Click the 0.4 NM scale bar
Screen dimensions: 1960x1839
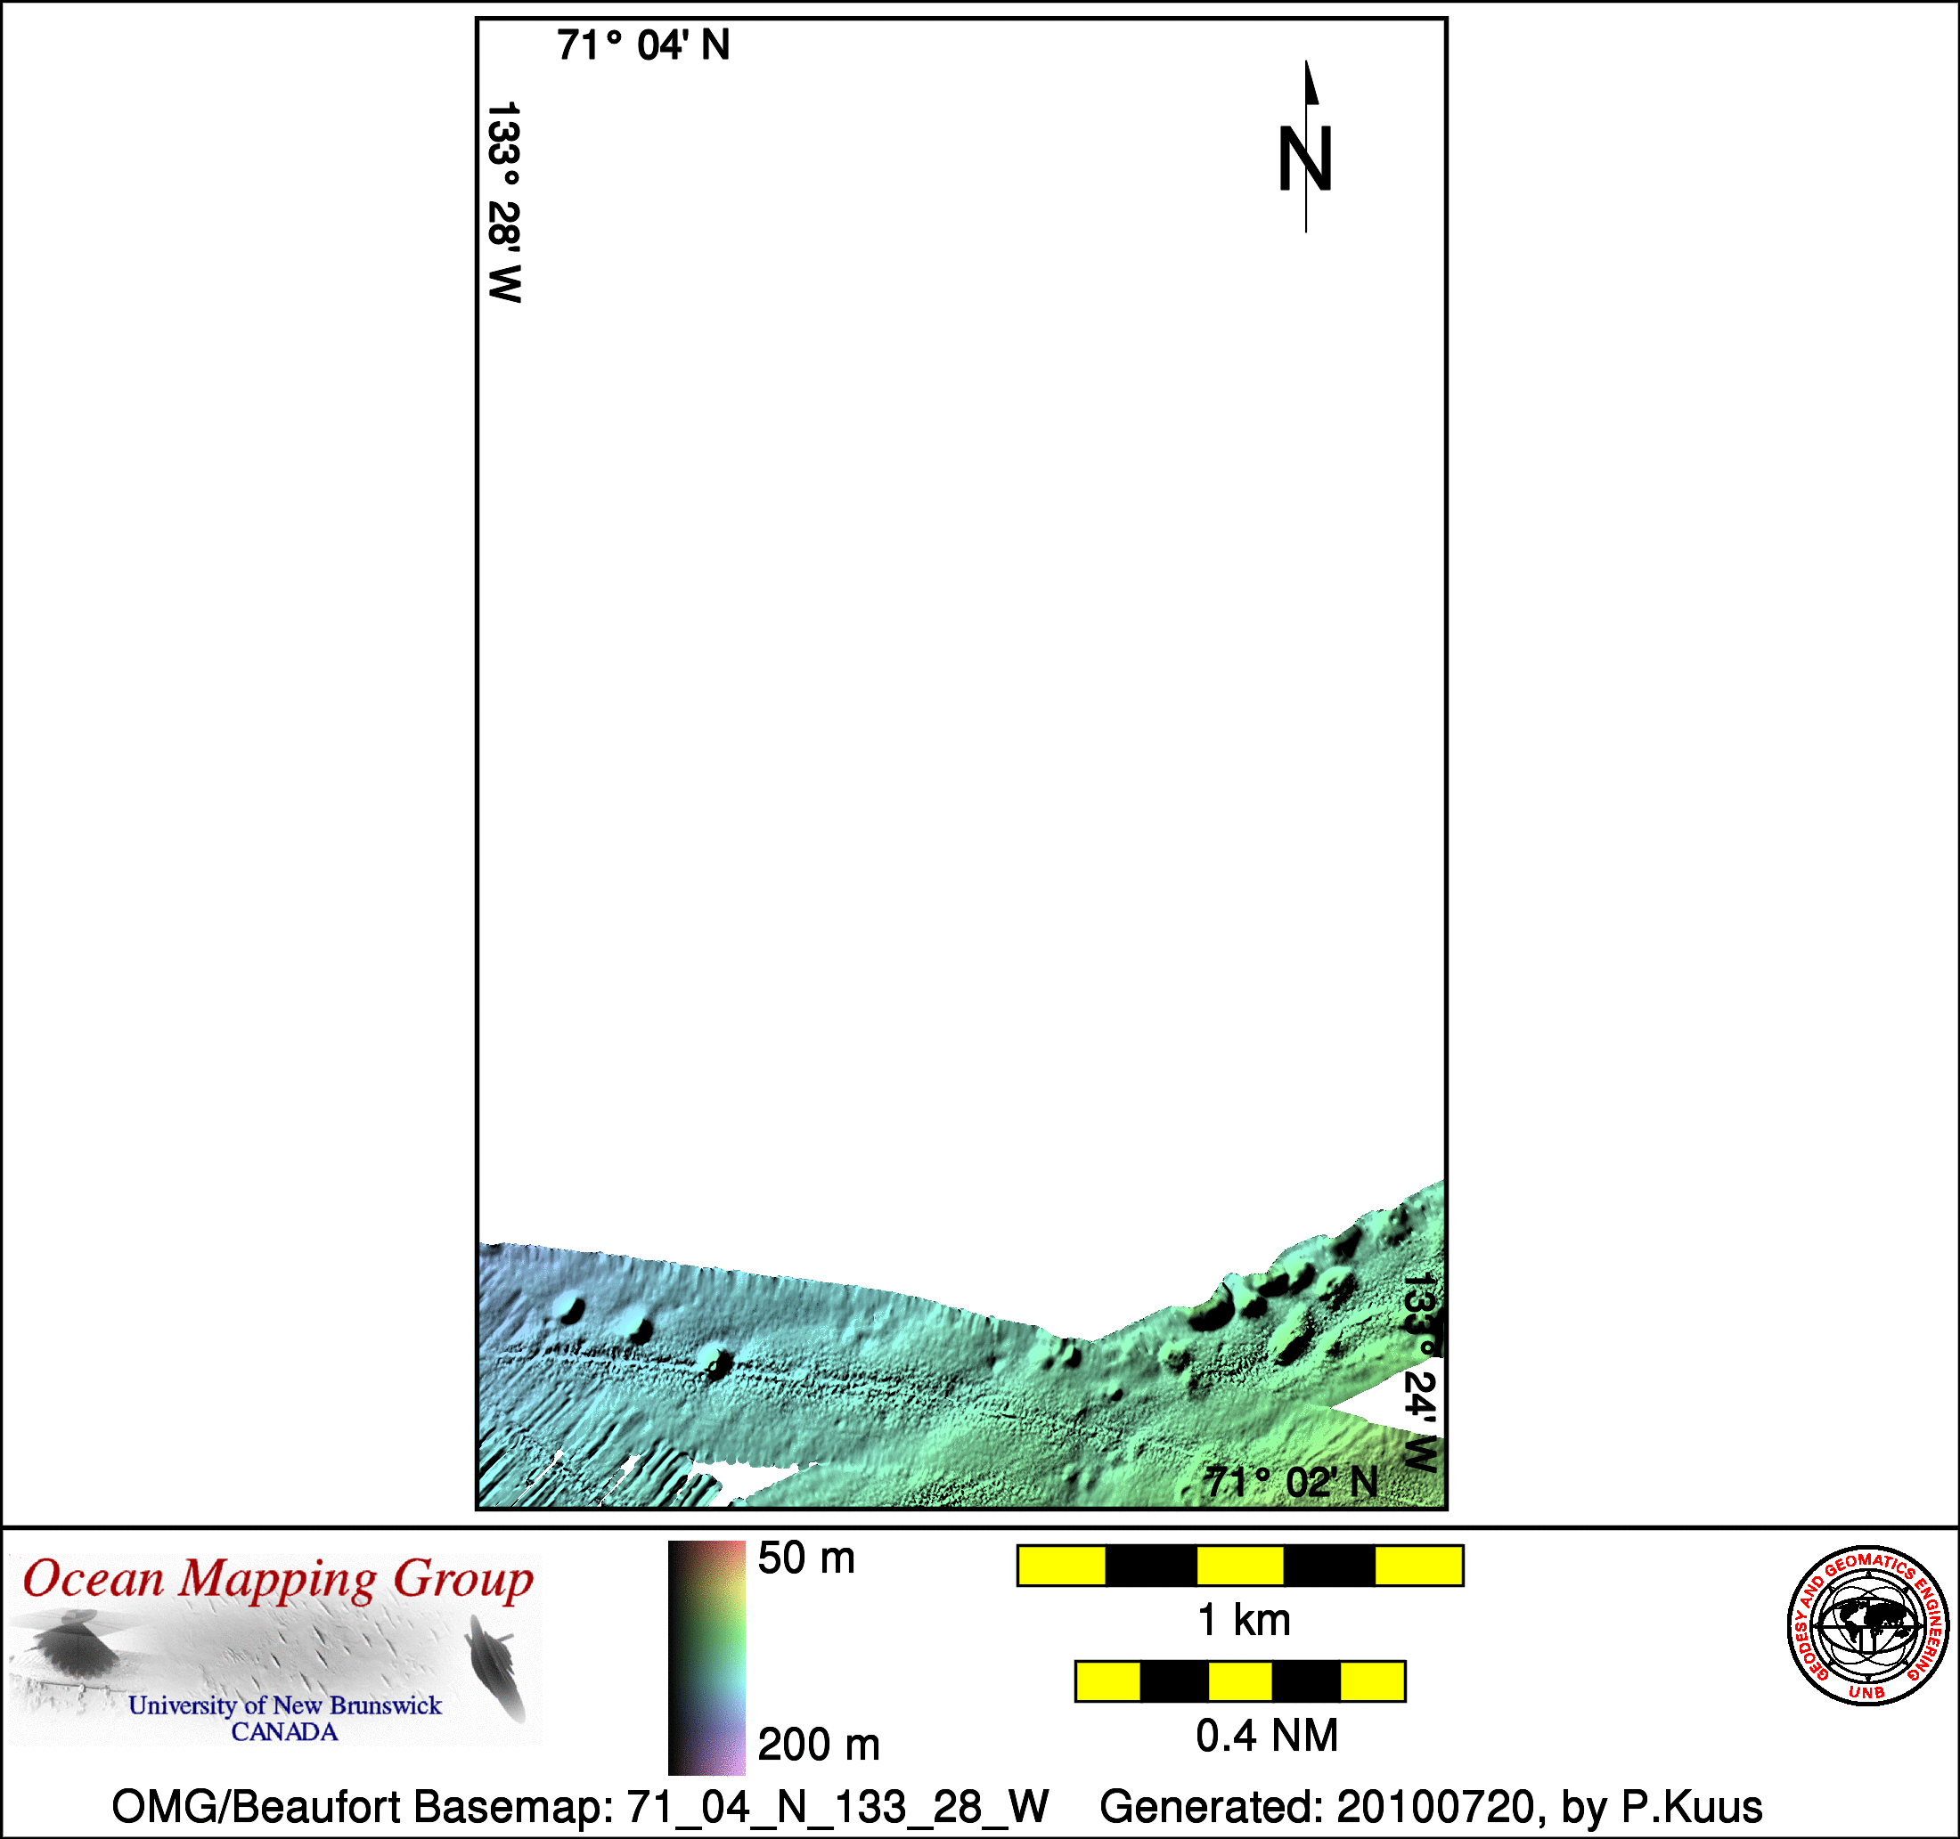1239,1681
